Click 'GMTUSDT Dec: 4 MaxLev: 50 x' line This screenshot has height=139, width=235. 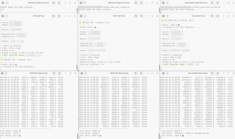pyautogui.click(x=95, y=23)
